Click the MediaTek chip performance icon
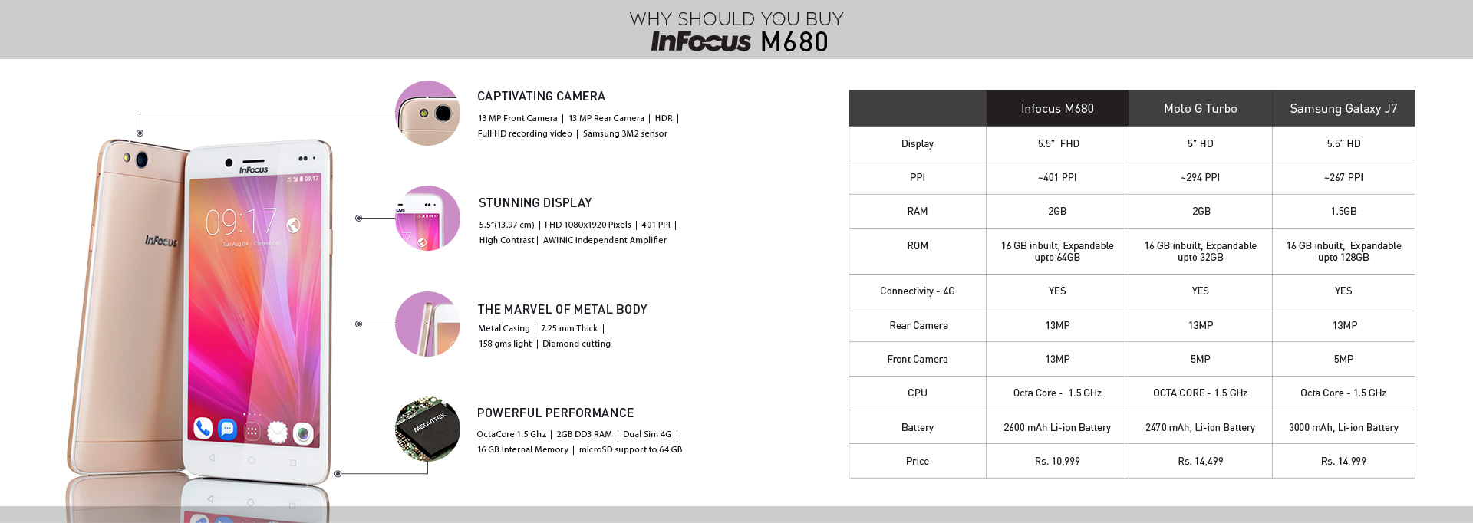Image resolution: width=1473 pixels, height=523 pixels. click(427, 429)
